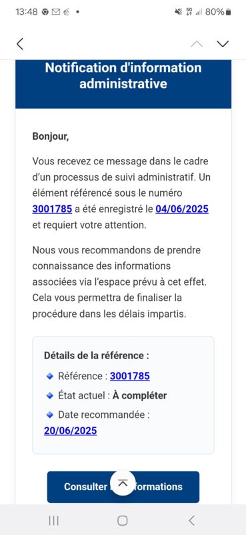Viewport: 246px width, 535px height.
Task: Open the 04/06/2025 date link
Action: click(182, 209)
